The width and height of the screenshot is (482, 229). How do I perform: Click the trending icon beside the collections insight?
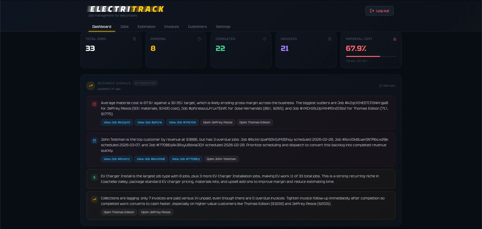pyautogui.click(x=94, y=199)
